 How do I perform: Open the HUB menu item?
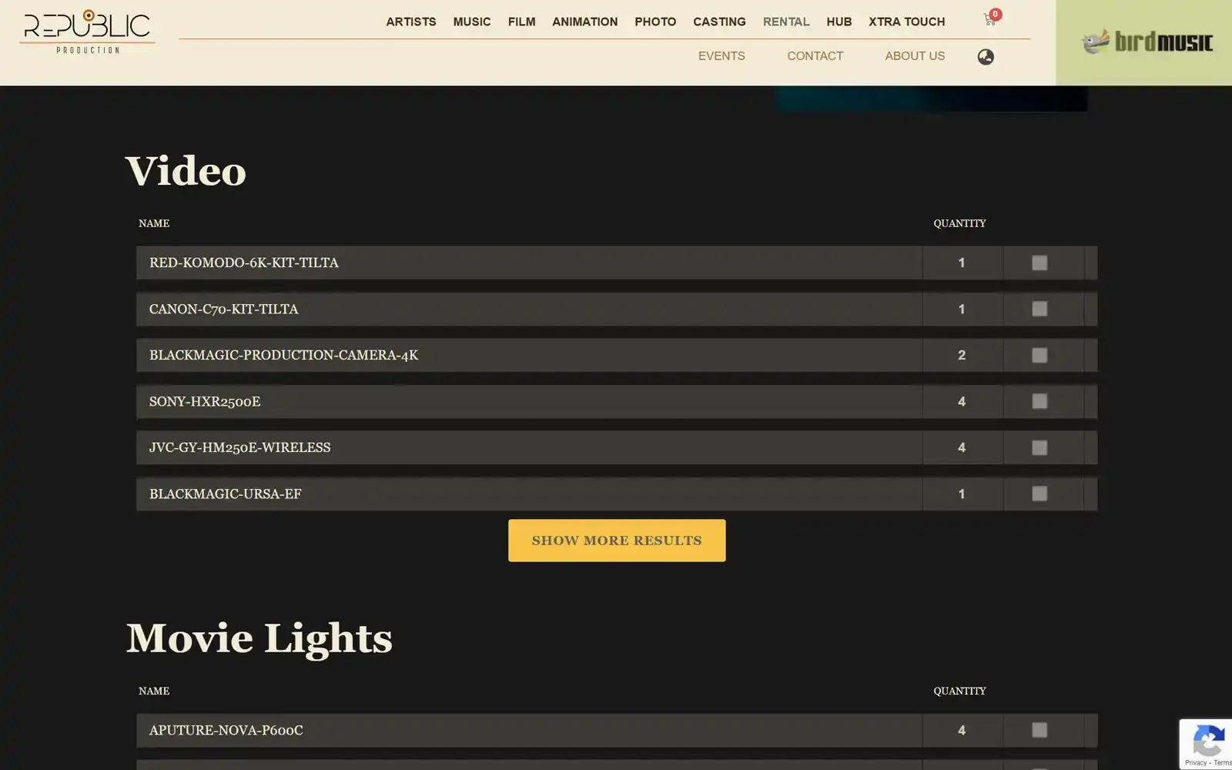[839, 22]
